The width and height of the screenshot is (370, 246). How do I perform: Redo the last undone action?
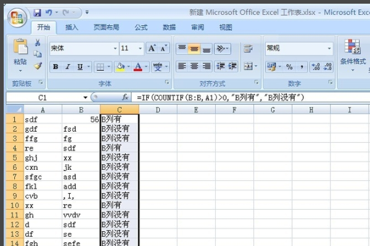pyautogui.click(x=66, y=12)
